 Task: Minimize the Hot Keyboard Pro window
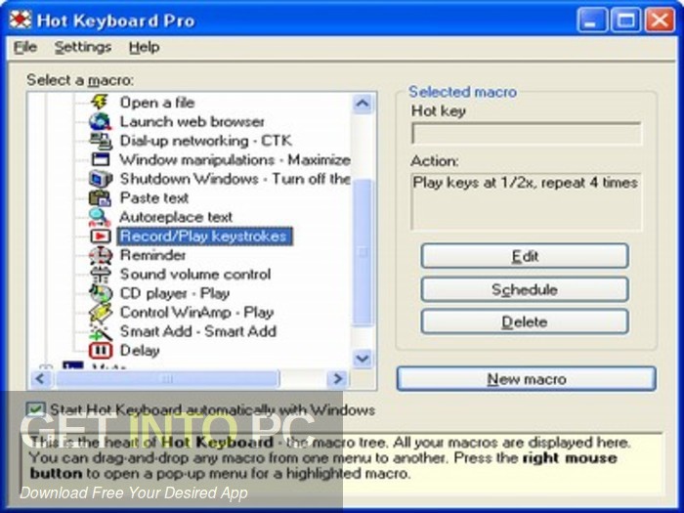tap(591, 21)
